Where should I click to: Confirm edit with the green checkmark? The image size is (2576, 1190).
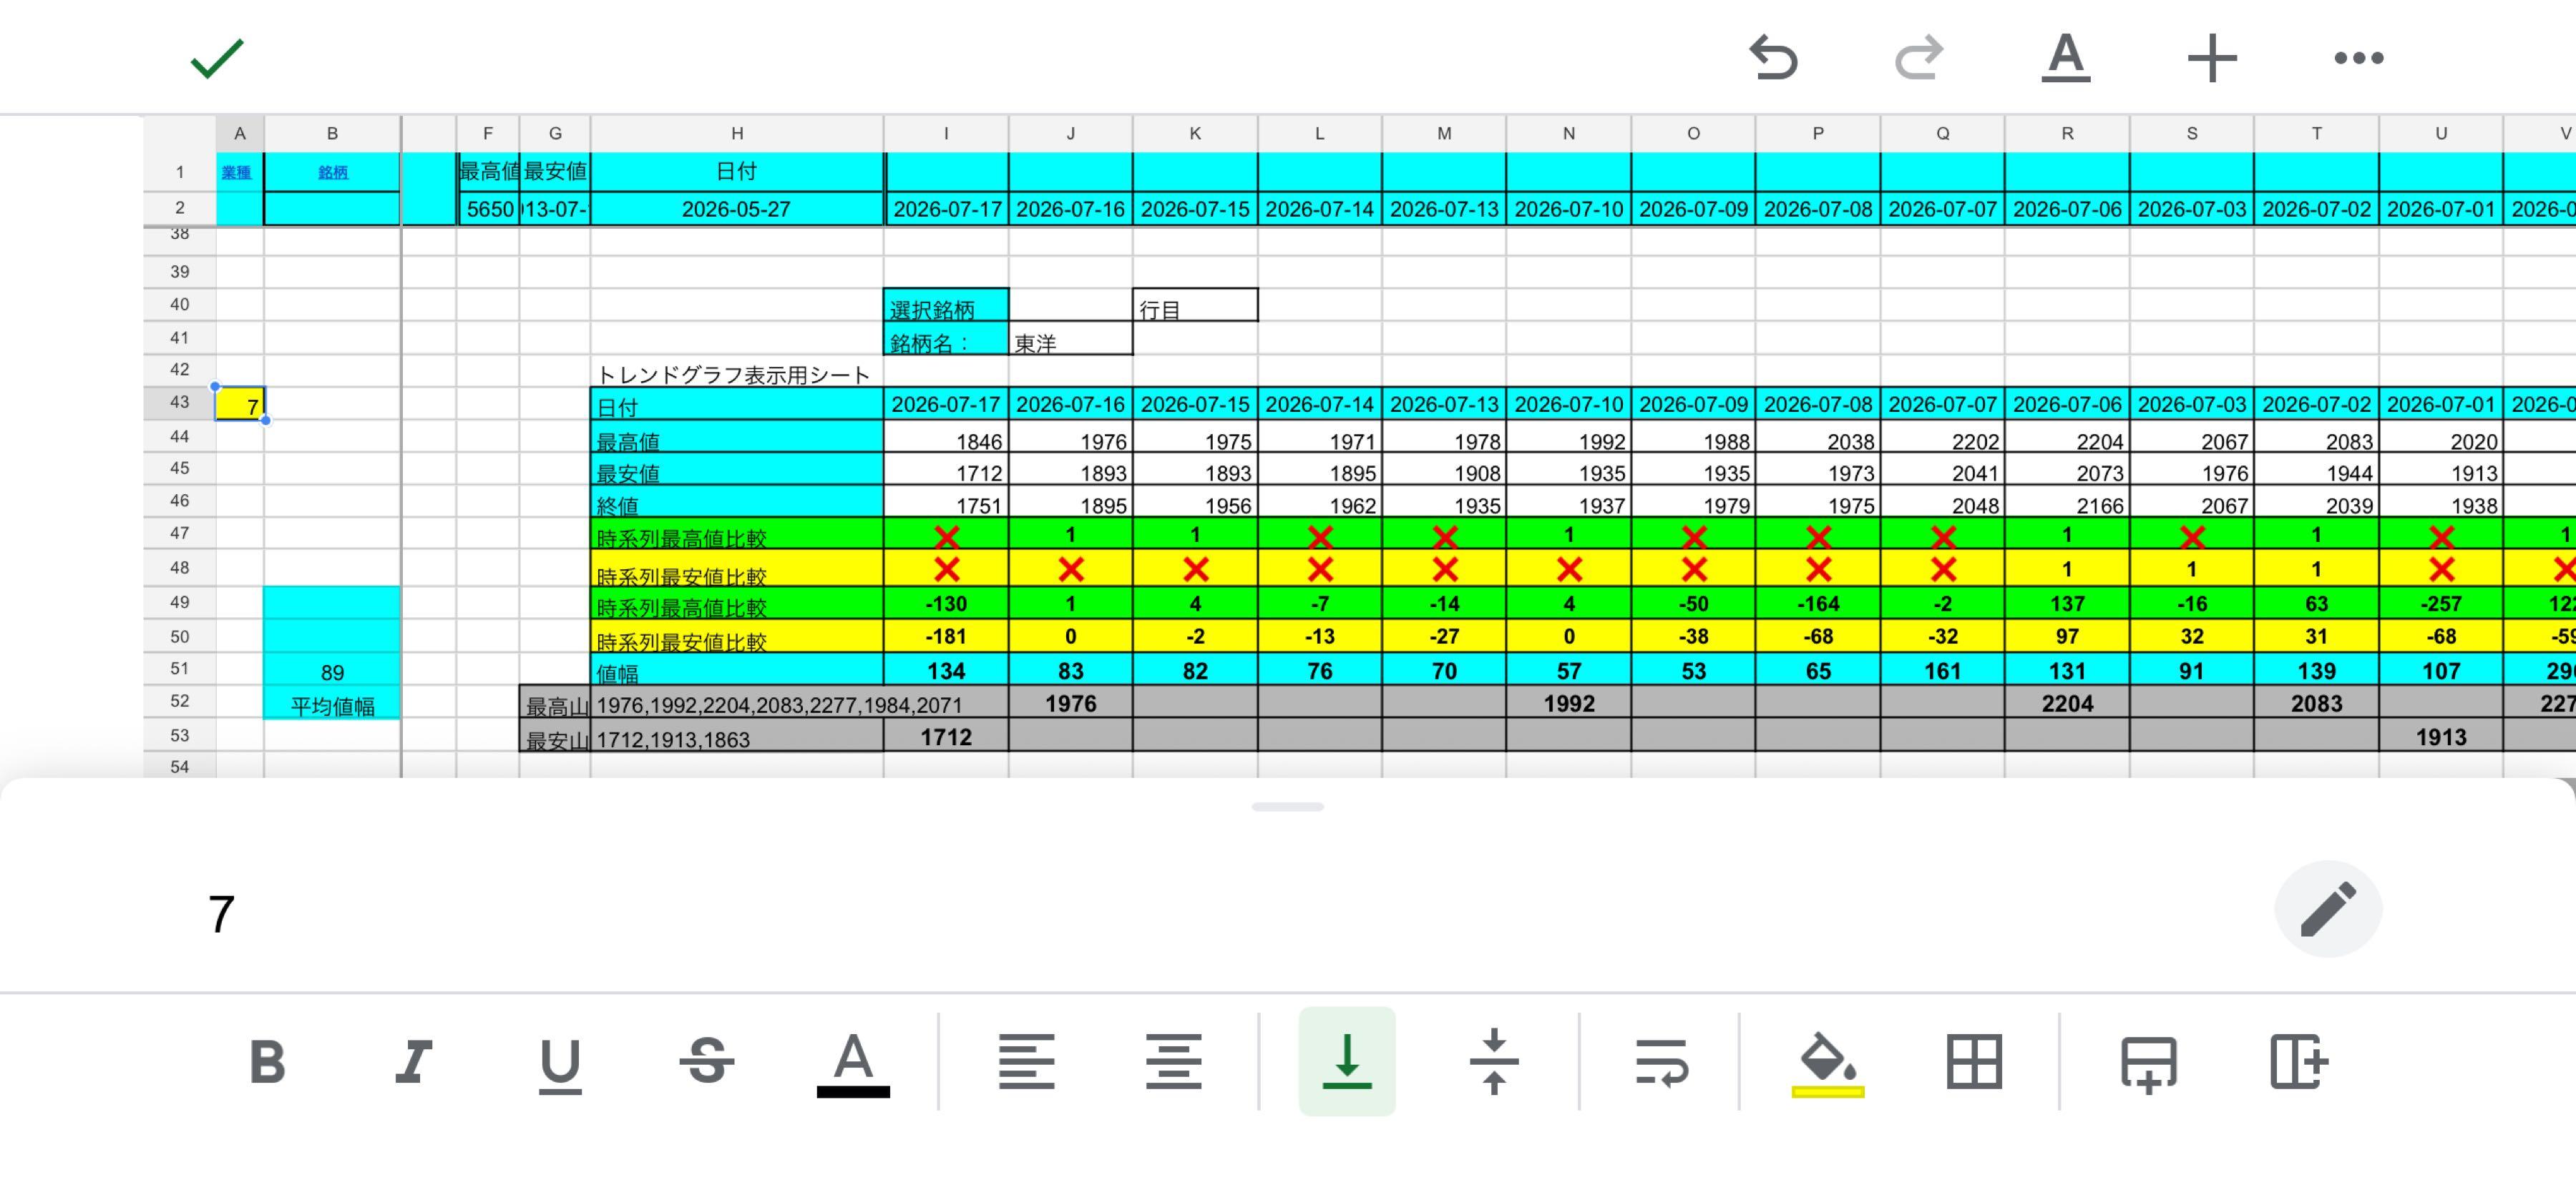(217, 58)
